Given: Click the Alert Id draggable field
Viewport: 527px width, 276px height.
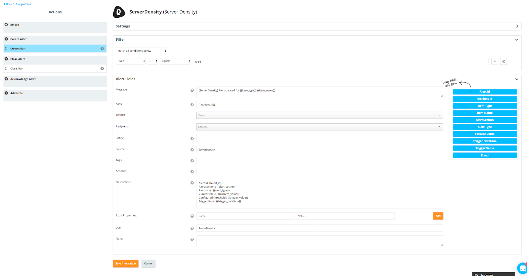Looking at the screenshot, I should [484, 92].
